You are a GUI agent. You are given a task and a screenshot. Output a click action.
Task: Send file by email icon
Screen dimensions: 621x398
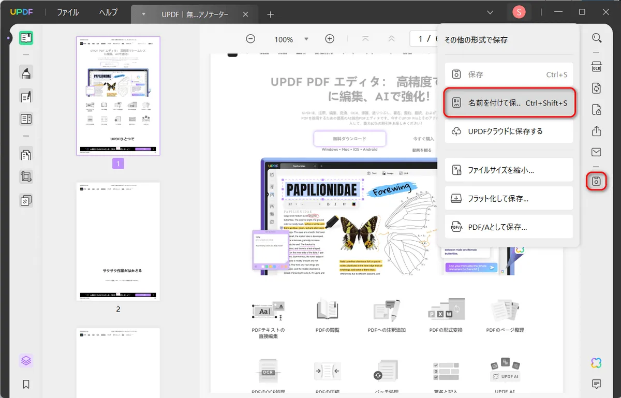[597, 152]
